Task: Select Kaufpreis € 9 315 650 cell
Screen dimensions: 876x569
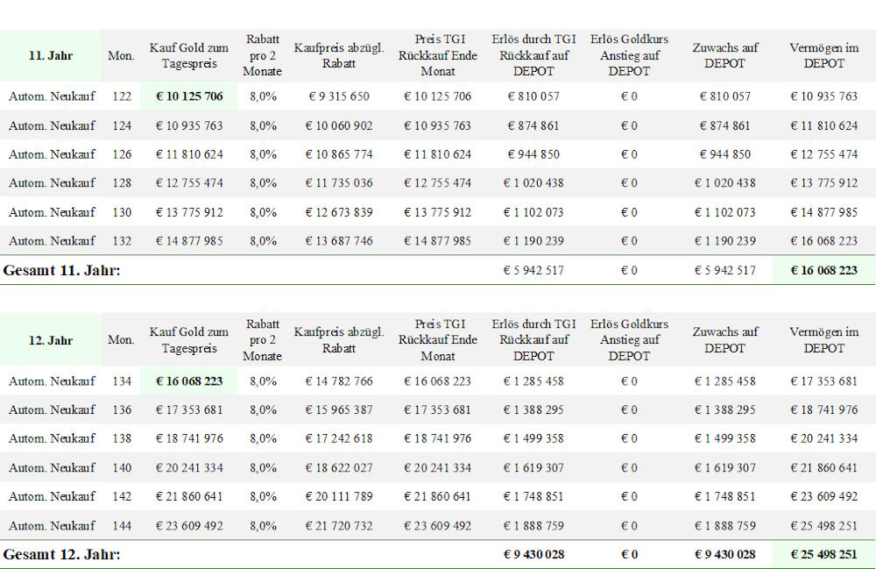Action: pyautogui.click(x=339, y=96)
